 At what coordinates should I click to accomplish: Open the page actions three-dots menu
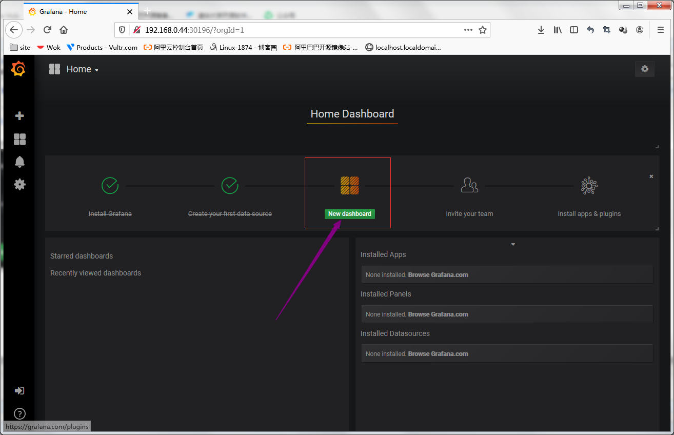click(x=468, y=30)
